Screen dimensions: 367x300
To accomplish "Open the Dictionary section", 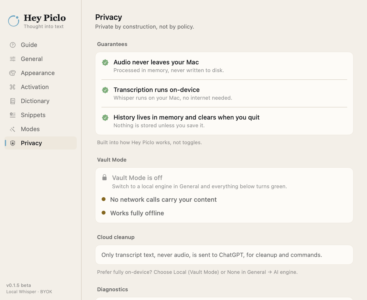I will point(41,101).
